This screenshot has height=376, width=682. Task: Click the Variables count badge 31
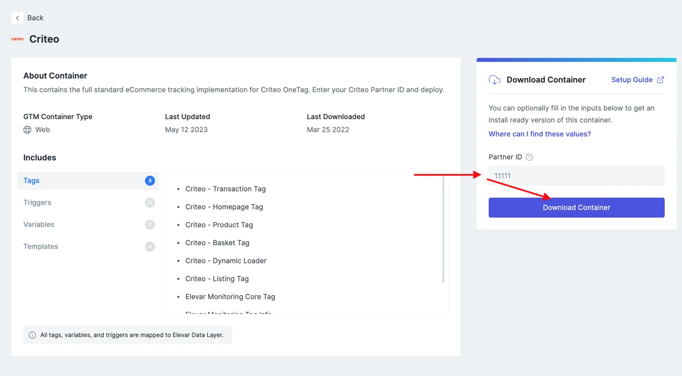(150, 224)
